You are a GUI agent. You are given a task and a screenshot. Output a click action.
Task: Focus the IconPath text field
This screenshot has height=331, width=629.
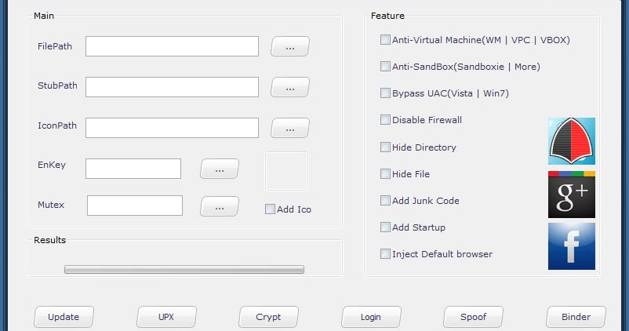point(172,128)
